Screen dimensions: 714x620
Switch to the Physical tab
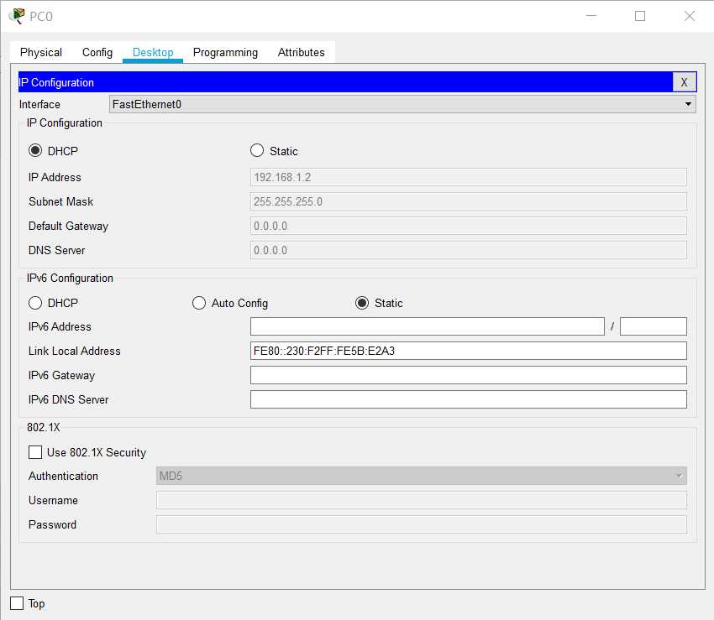[41, 52]
